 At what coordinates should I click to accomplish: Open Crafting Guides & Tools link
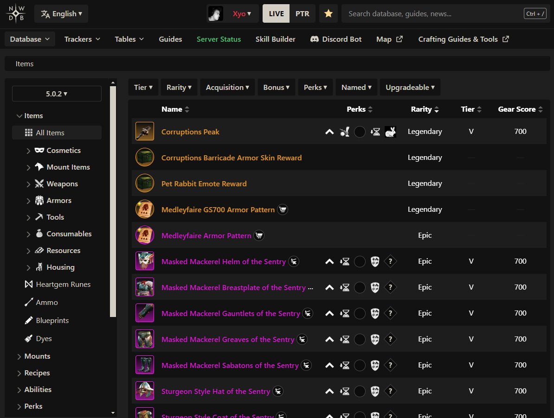(x=464, y=39)
